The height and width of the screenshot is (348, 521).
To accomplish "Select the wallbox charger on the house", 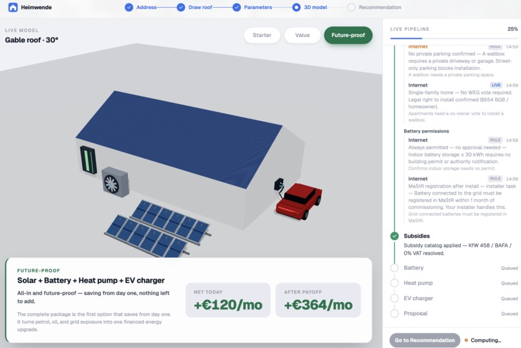I will (x=279, y=184).
